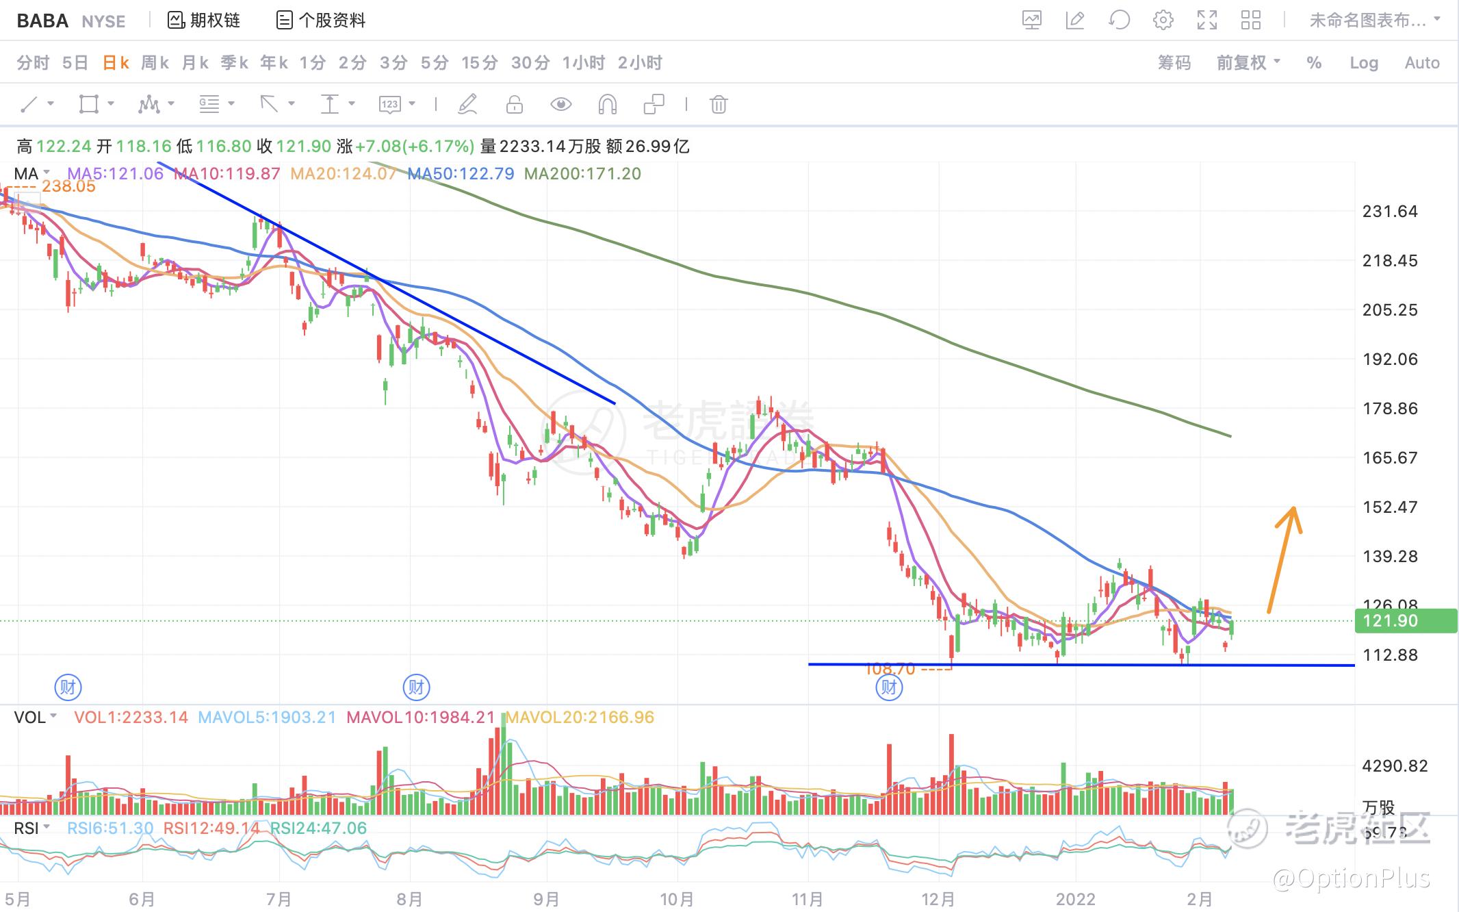Screen dimensions: 1459x912
Task: Click the MAVOL20:2166.96 volume label
Action: [580, 718]
